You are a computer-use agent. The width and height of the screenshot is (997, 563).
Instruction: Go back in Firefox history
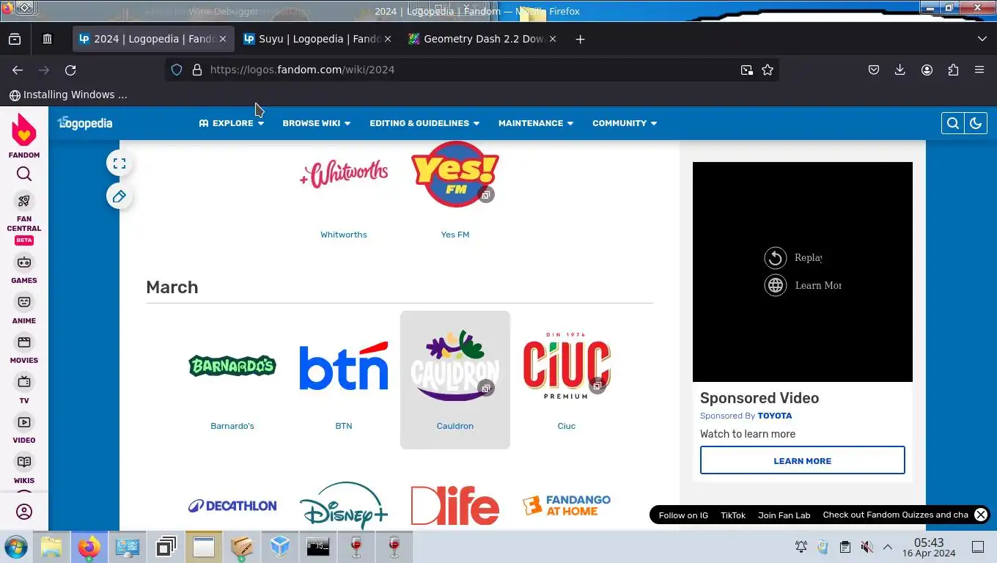click(18, 70)
